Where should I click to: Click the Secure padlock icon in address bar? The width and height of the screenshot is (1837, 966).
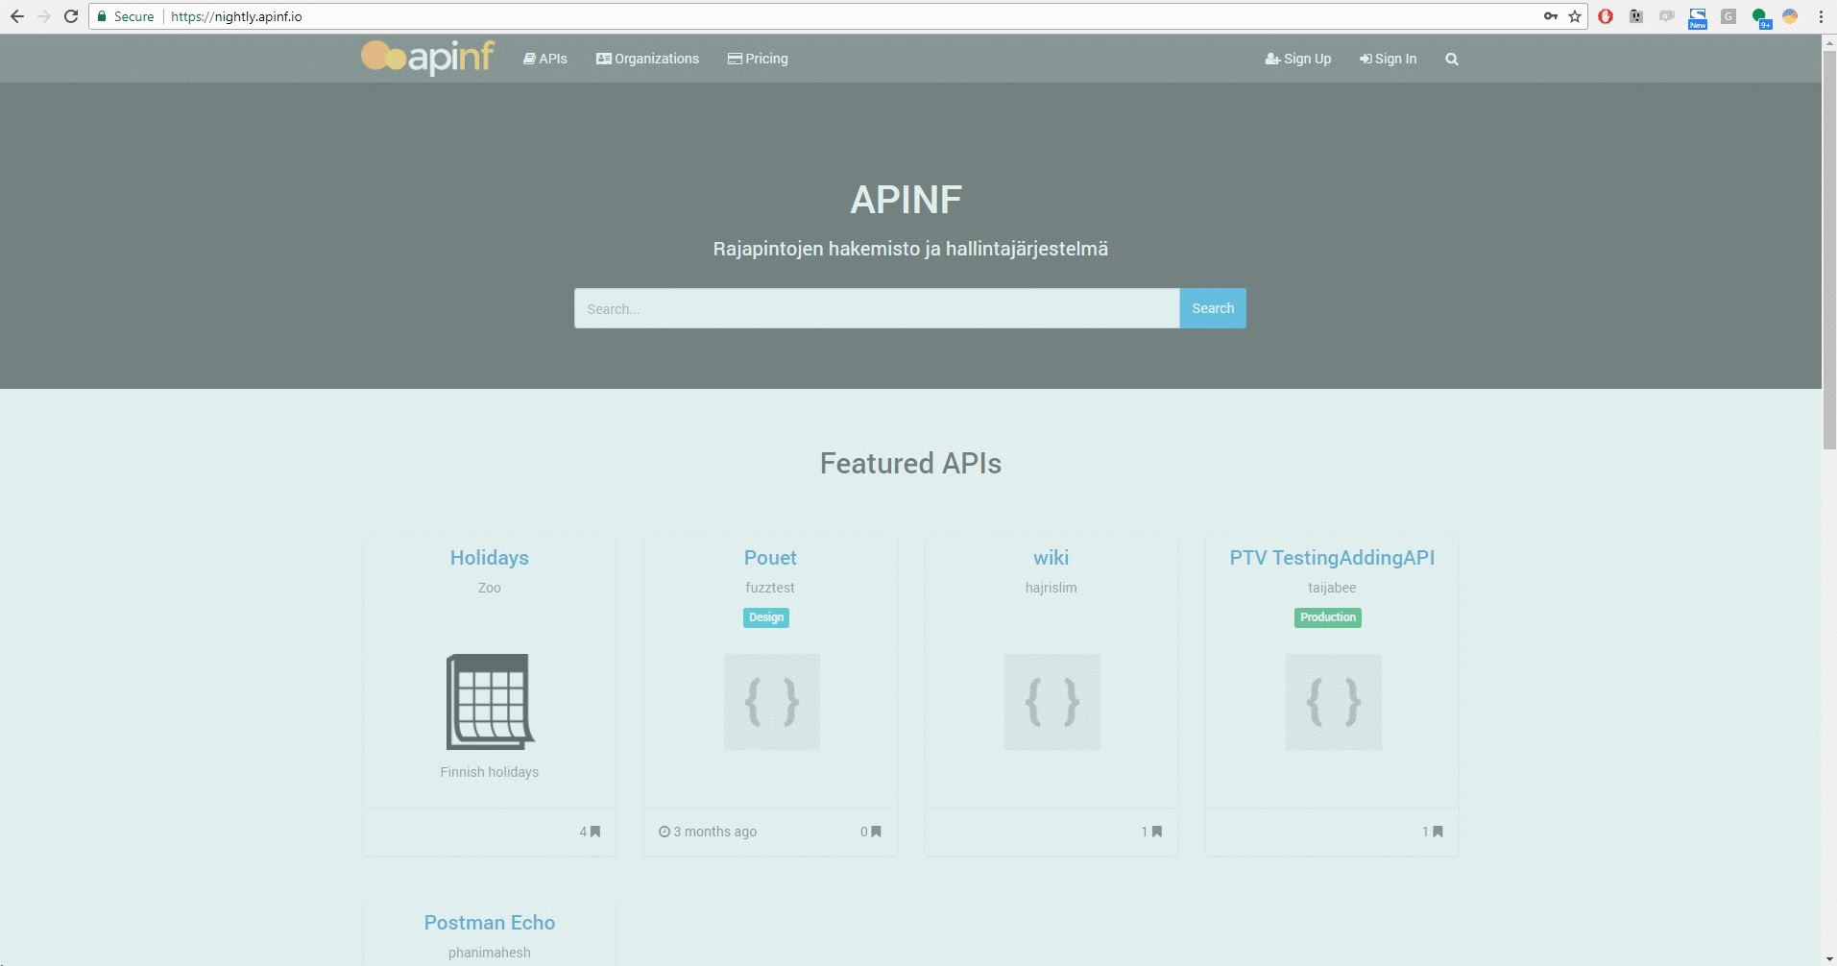pos(102,16)
